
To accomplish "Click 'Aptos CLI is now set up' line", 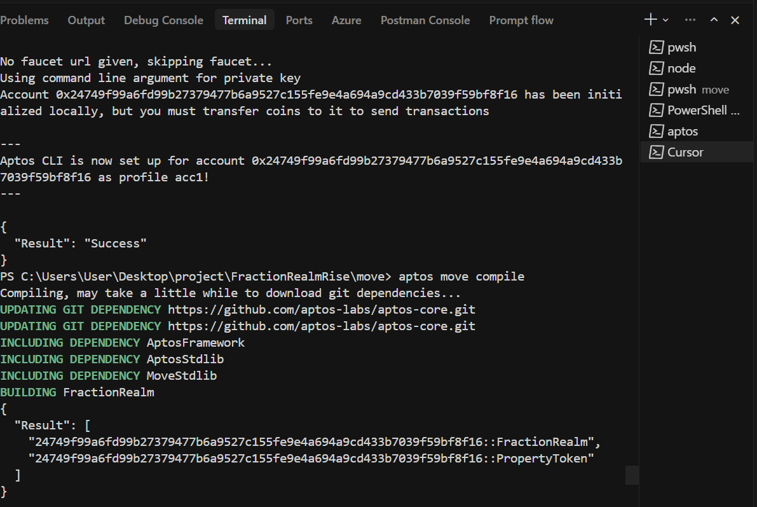I will click(311, 169).
